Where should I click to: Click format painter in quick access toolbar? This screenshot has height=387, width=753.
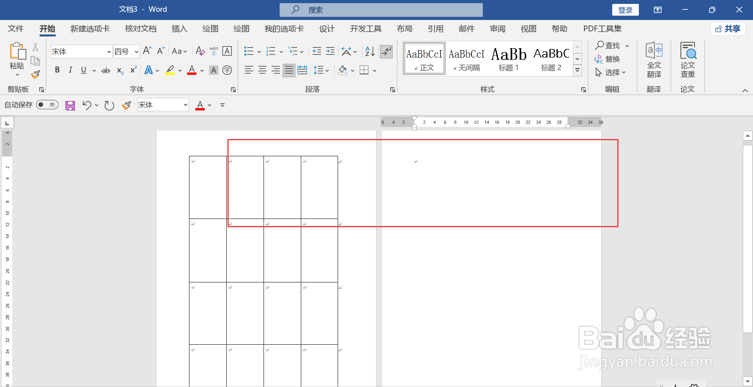pyautogui.click(x=126, y=105)
